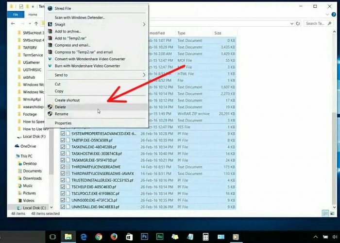The height and width of the screenshot is (243, 340).
Task: Choose Rename from the context menu
Action: point(97,114)
